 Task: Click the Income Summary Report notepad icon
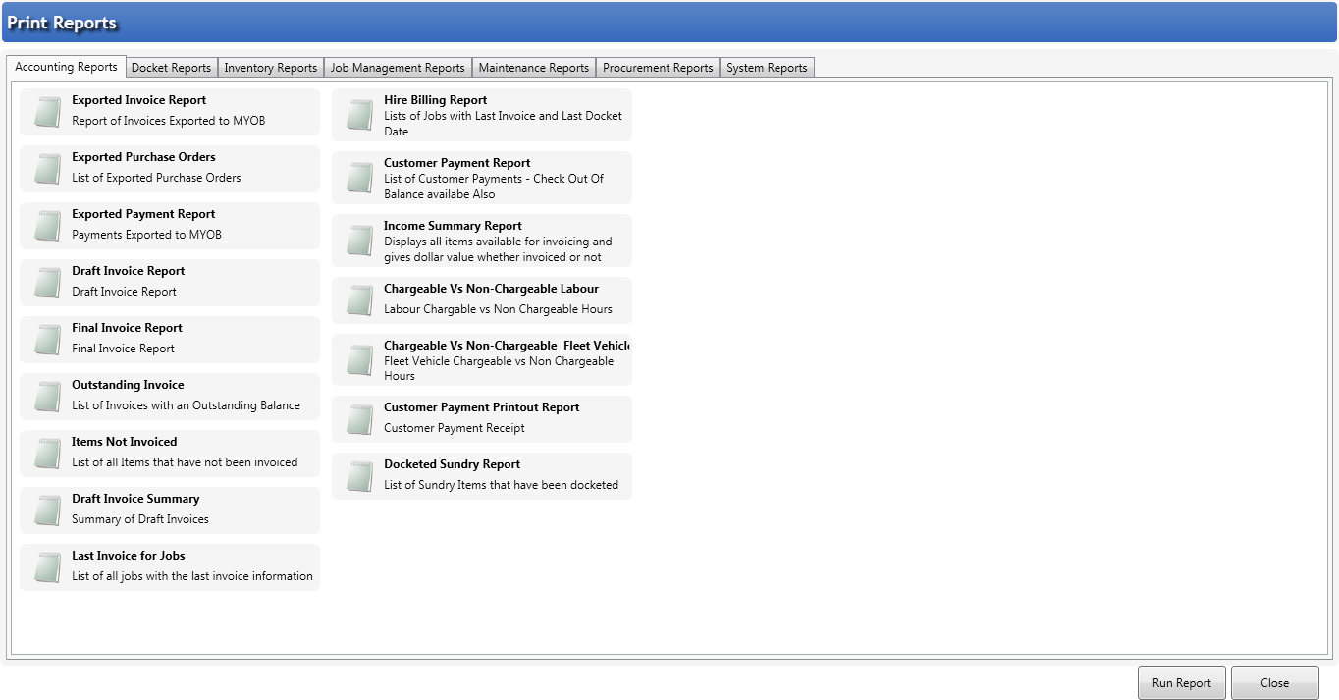tap(359, 241)
